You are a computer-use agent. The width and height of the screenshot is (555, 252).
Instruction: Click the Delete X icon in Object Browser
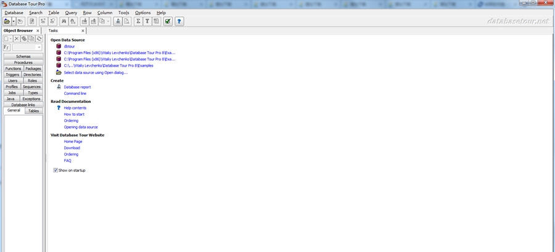[17, 39]
